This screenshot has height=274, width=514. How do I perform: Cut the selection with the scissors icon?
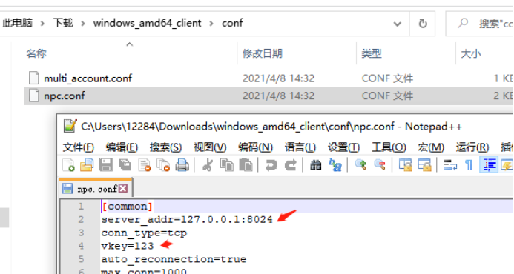(x=207, y=164)
